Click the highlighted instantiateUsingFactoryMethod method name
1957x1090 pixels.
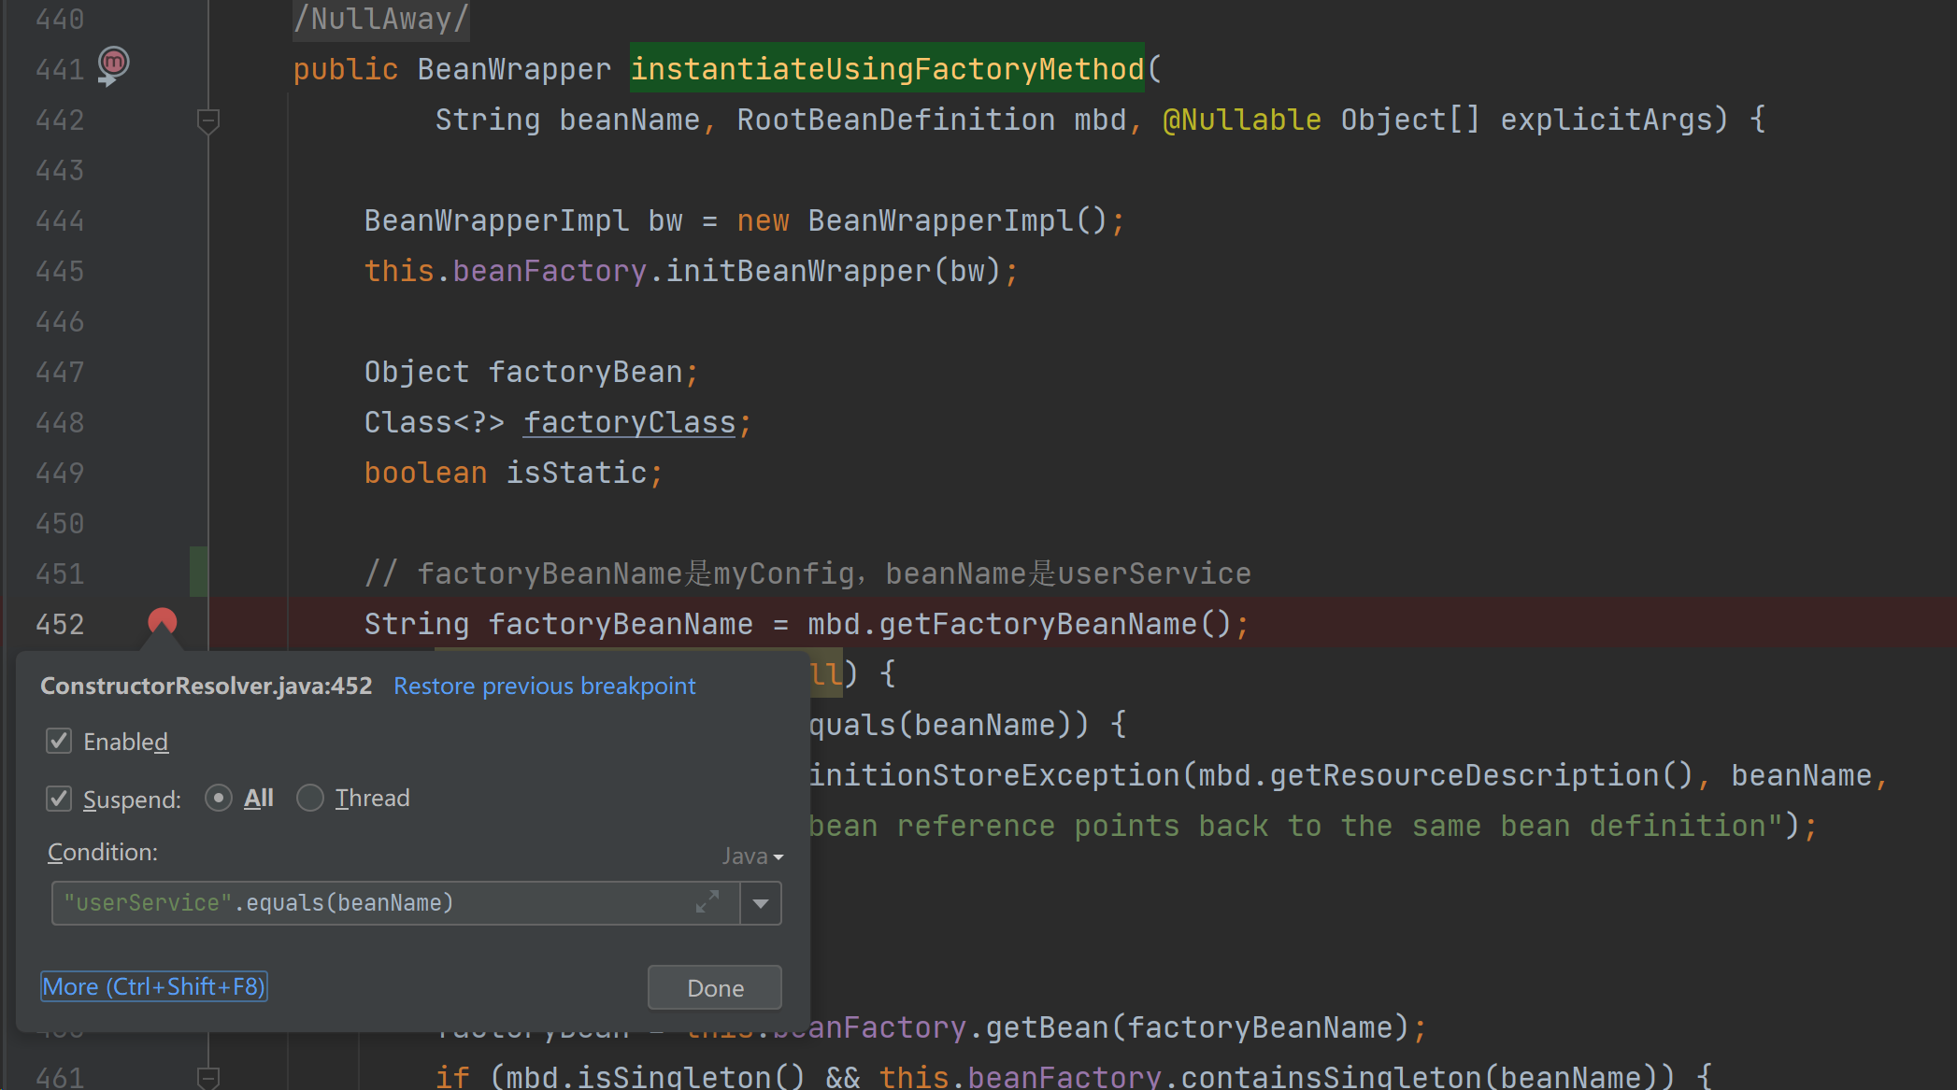tap(886, 69)
